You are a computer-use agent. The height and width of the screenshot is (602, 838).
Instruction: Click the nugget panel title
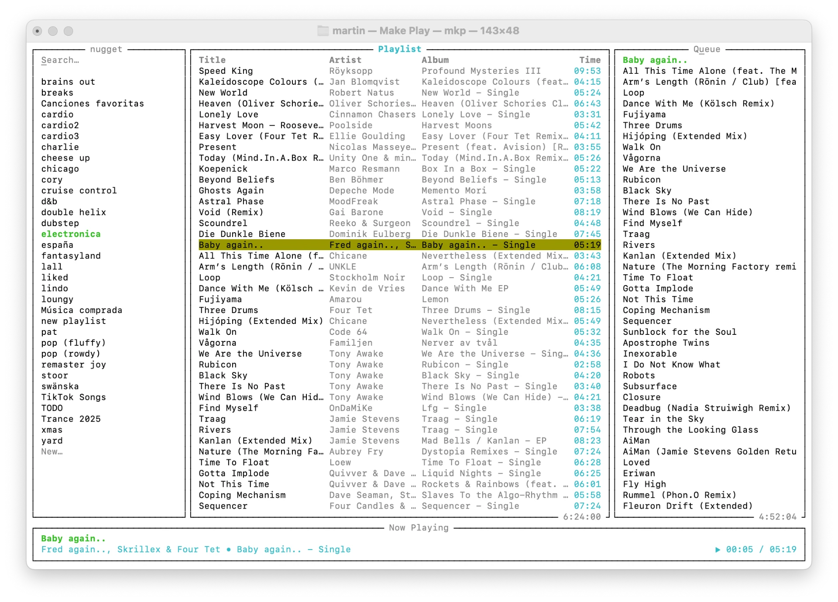pyautogui.click(x=106, y=49)
